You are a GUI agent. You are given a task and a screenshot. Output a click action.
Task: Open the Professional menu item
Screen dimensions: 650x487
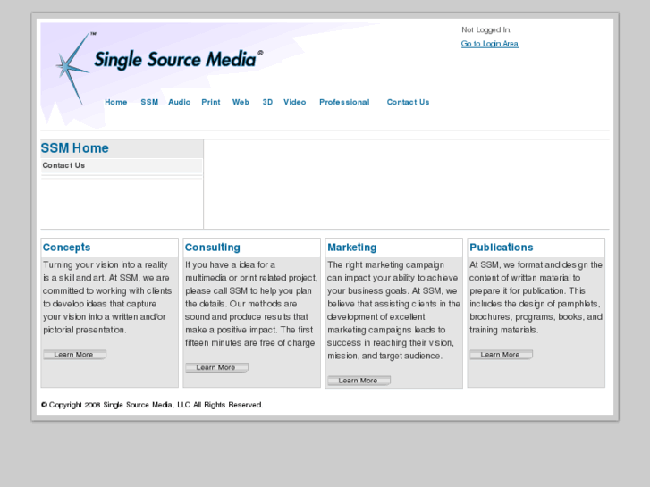[344, 102]
